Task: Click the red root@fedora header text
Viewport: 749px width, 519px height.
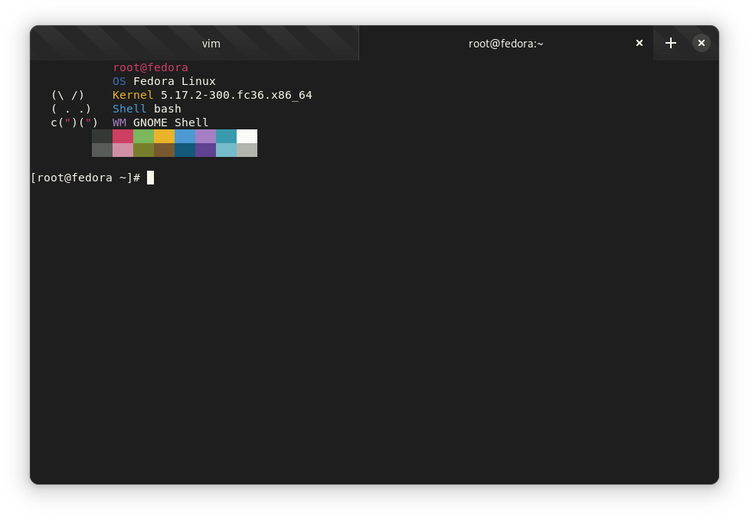Action: [150, 67]
